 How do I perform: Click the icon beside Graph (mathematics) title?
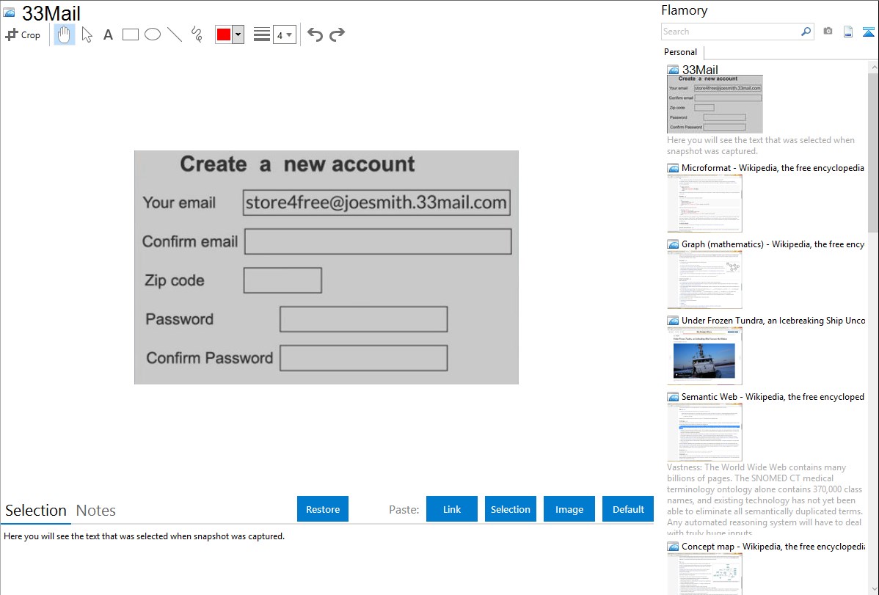tap(674, 244)
